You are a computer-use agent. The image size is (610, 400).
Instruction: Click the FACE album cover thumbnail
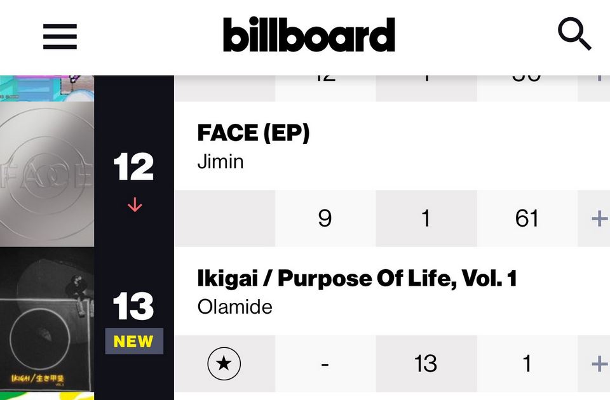[47, 175]
